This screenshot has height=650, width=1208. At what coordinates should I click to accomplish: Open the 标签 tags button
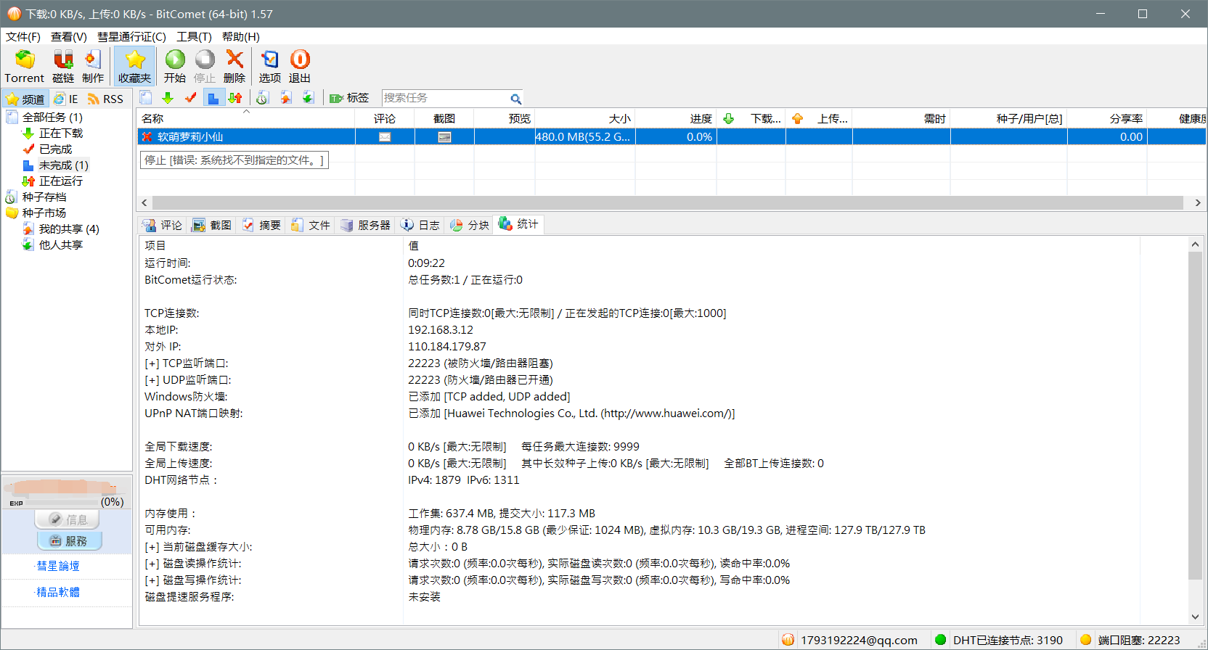(349, 98)
